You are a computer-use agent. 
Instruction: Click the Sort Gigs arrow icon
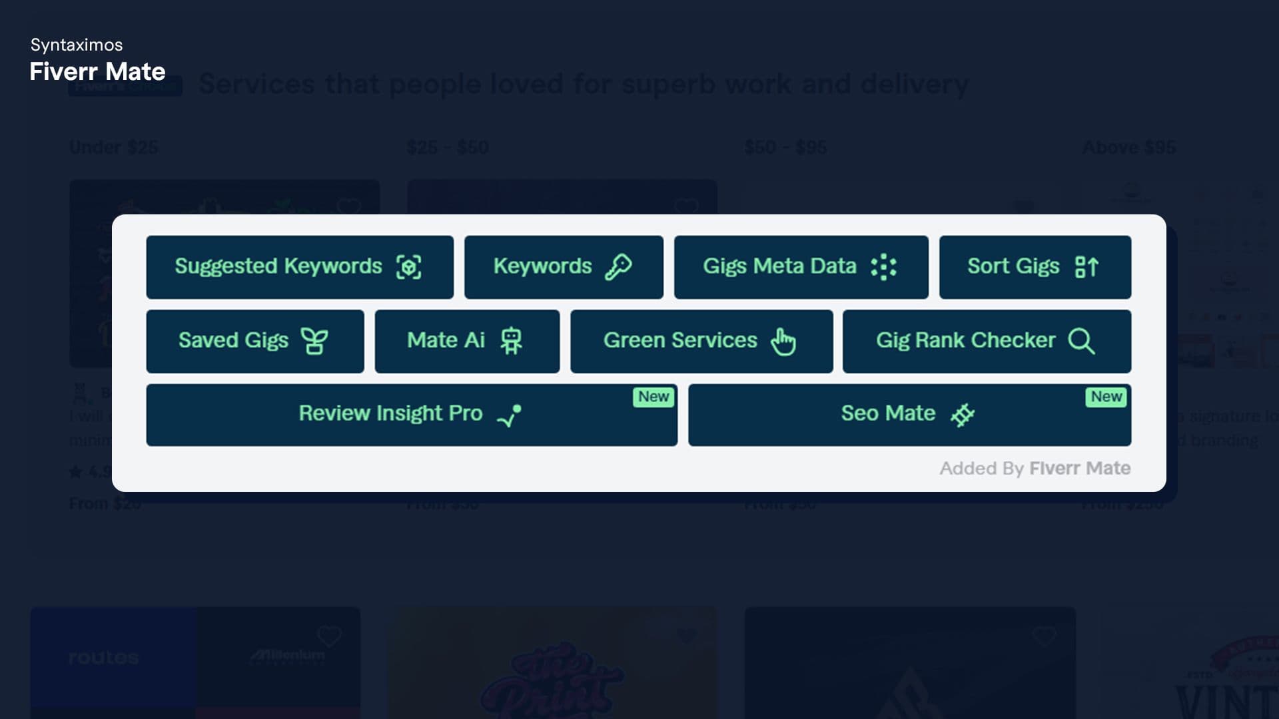[x=1086, y=267]
